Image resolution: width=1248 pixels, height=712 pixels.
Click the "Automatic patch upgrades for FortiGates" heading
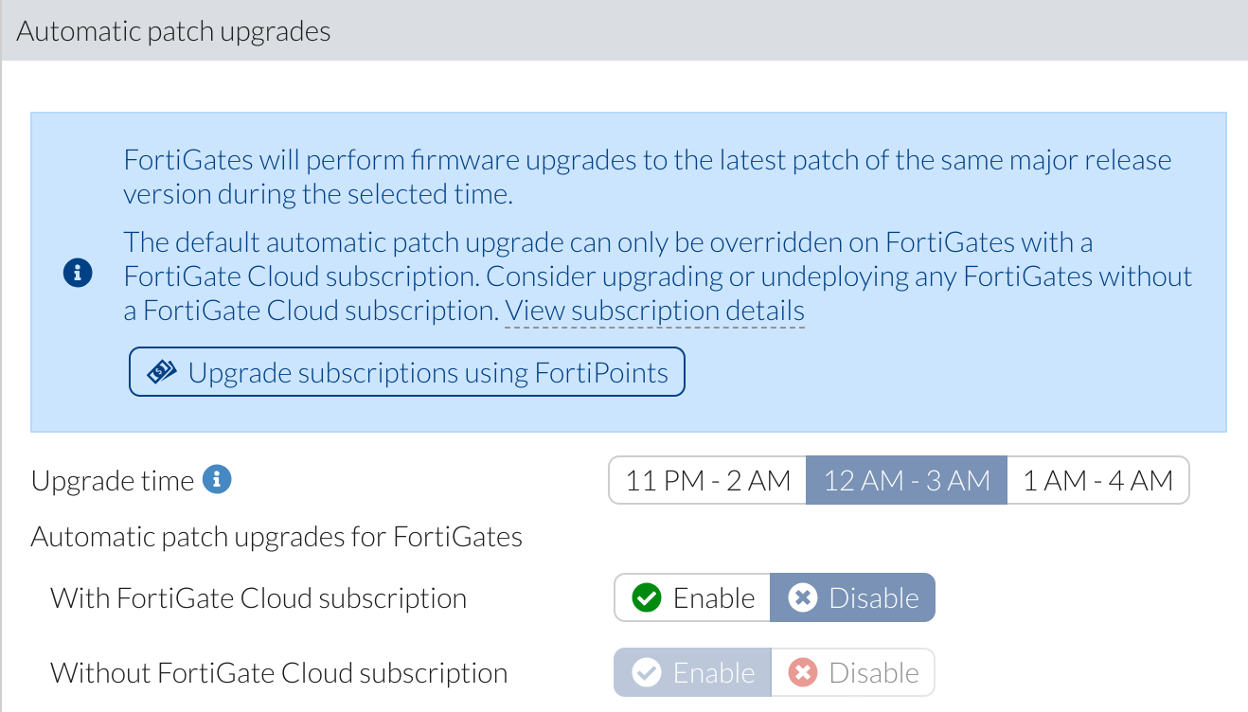(x=277, y=536)
